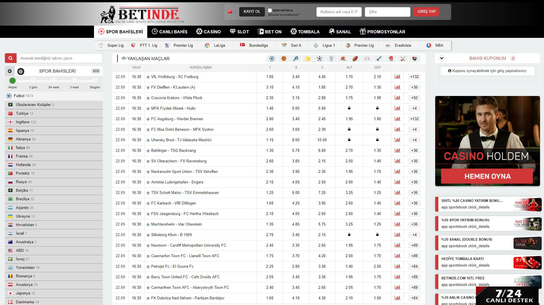544x305 pixels.
Task: Click the red search magnifier icon
Action: [x=11, y=58]
